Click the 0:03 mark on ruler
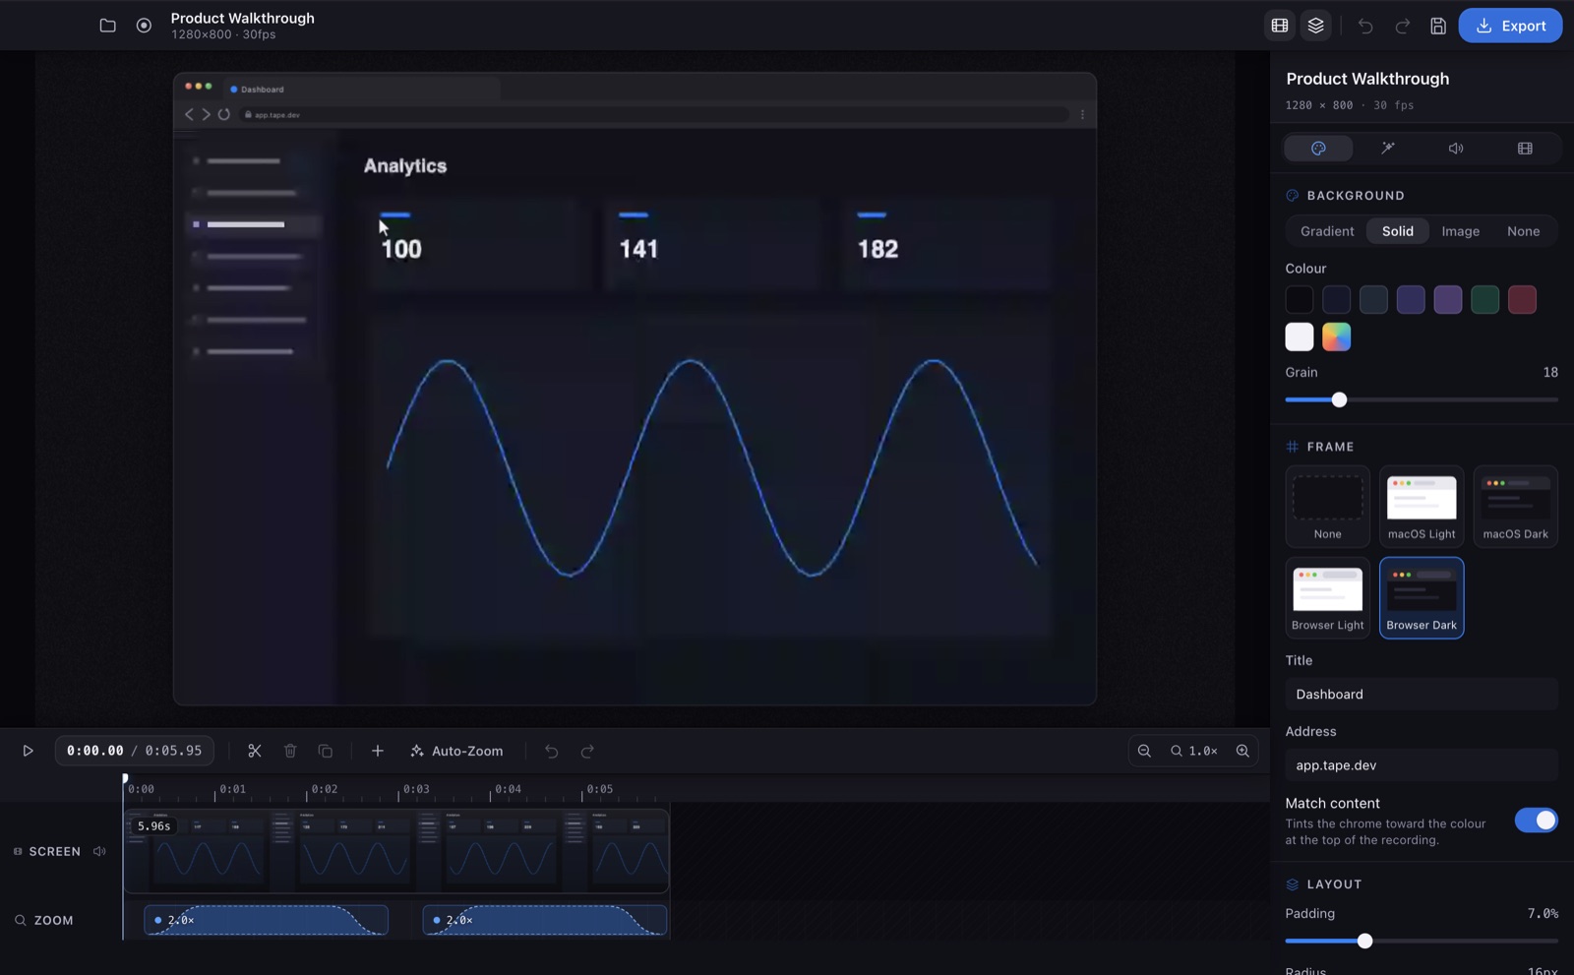This screenshot has width=1574, height=975. pos(417,789)
